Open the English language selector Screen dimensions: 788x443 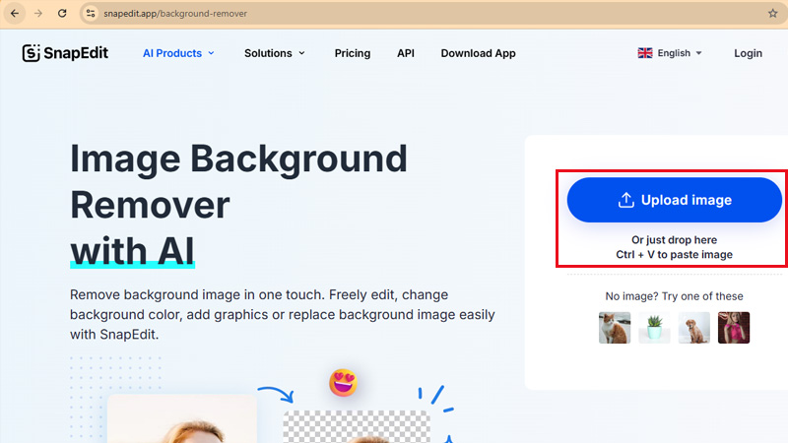[670, 53]
